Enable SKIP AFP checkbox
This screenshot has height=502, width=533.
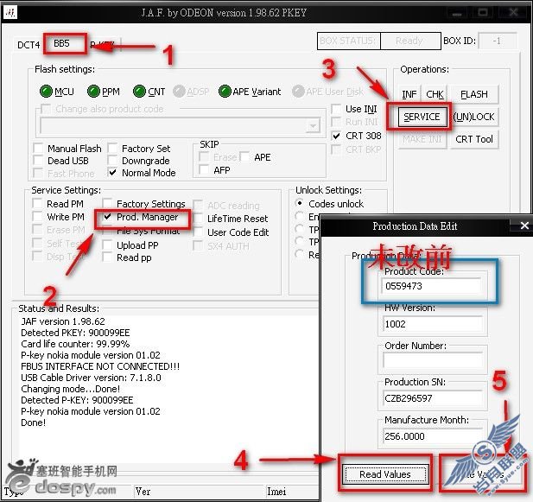(x=204, y=170)
